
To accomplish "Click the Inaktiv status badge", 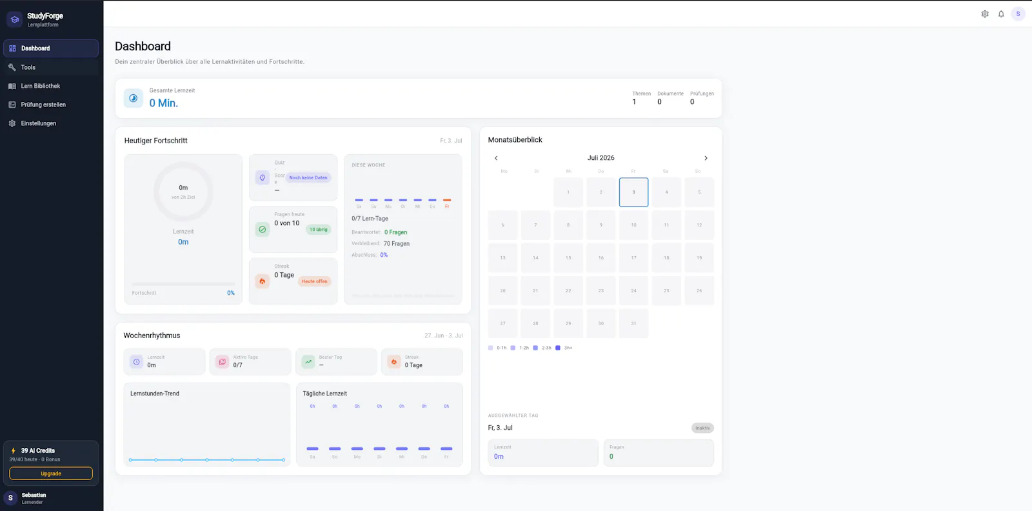I will 702,428.
